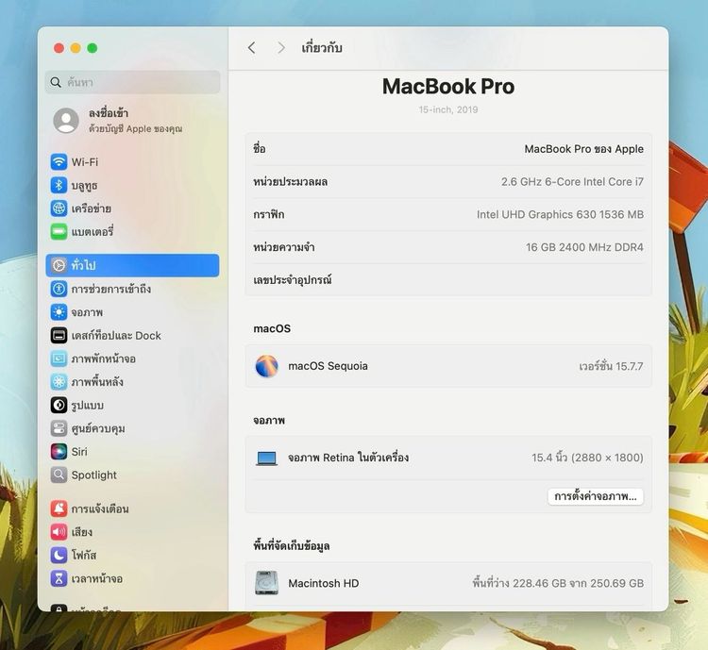The image size is (708, 650).
Task: Open Spotlight magnifier icon in sidebar
Action: tap(59, 475)
